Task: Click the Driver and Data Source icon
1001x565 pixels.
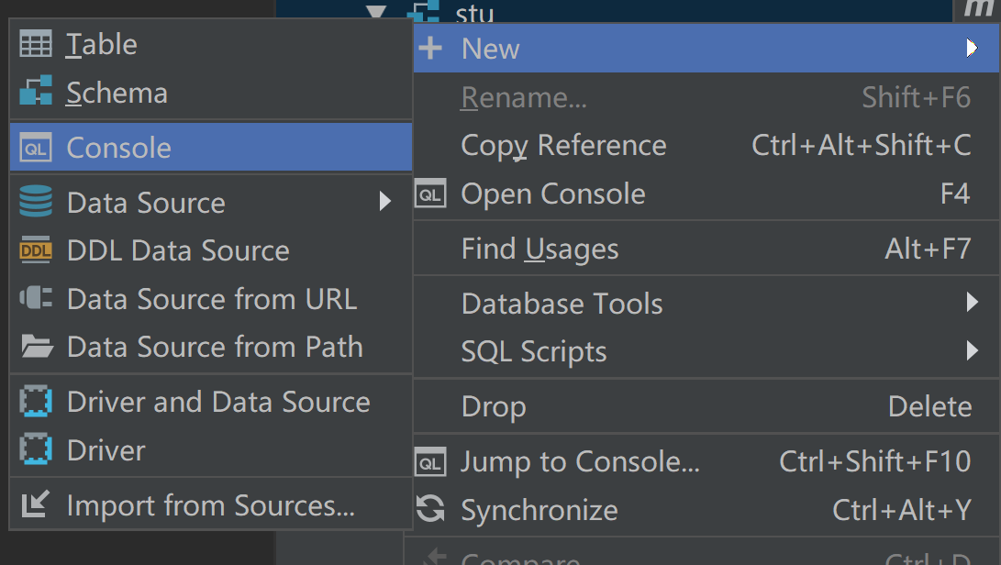Action: tap(36, 403)
